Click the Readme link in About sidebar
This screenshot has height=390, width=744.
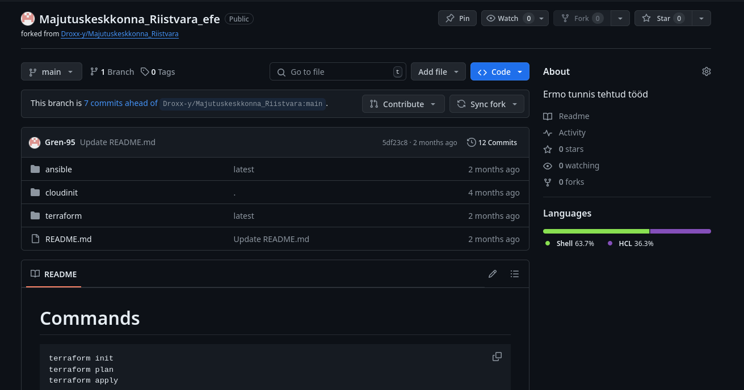pos(574,116)
